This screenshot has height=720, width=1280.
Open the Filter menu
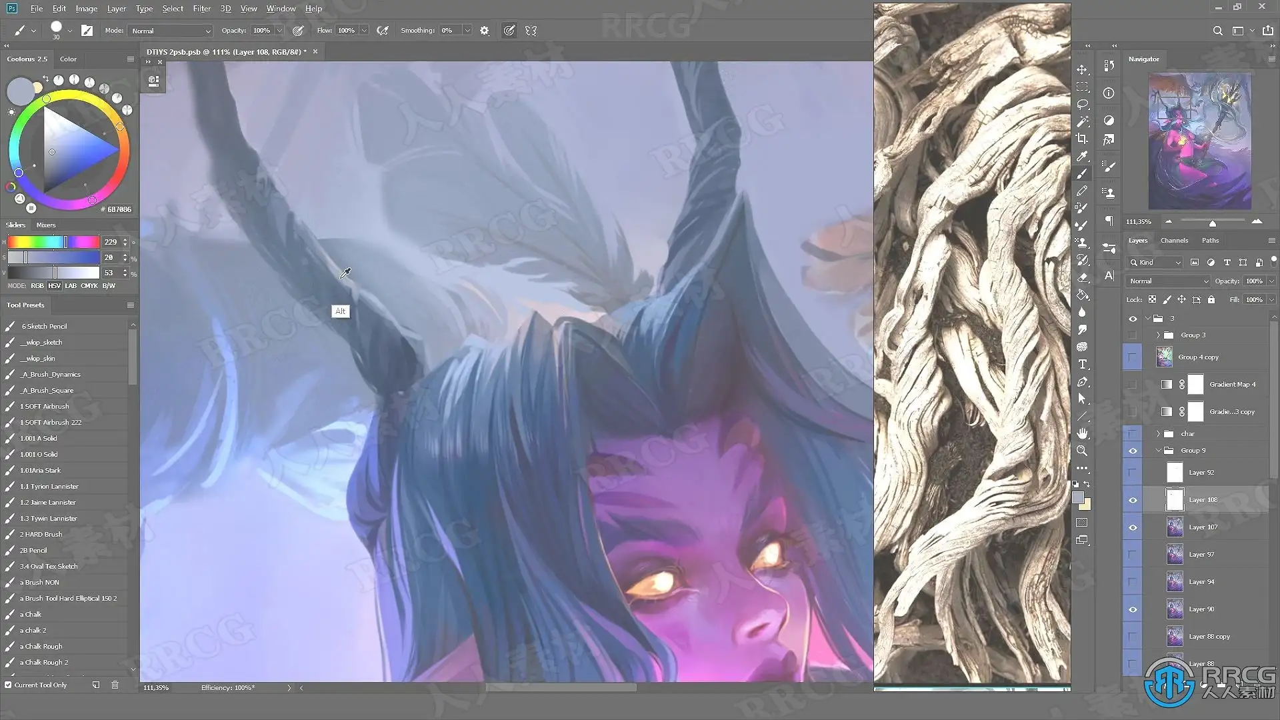pos(201,9)
